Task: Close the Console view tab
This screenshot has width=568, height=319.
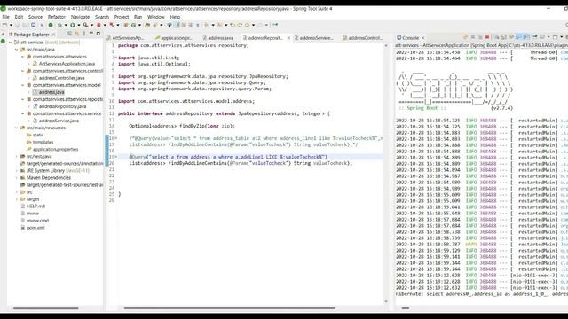Action: tap(422, 37)
